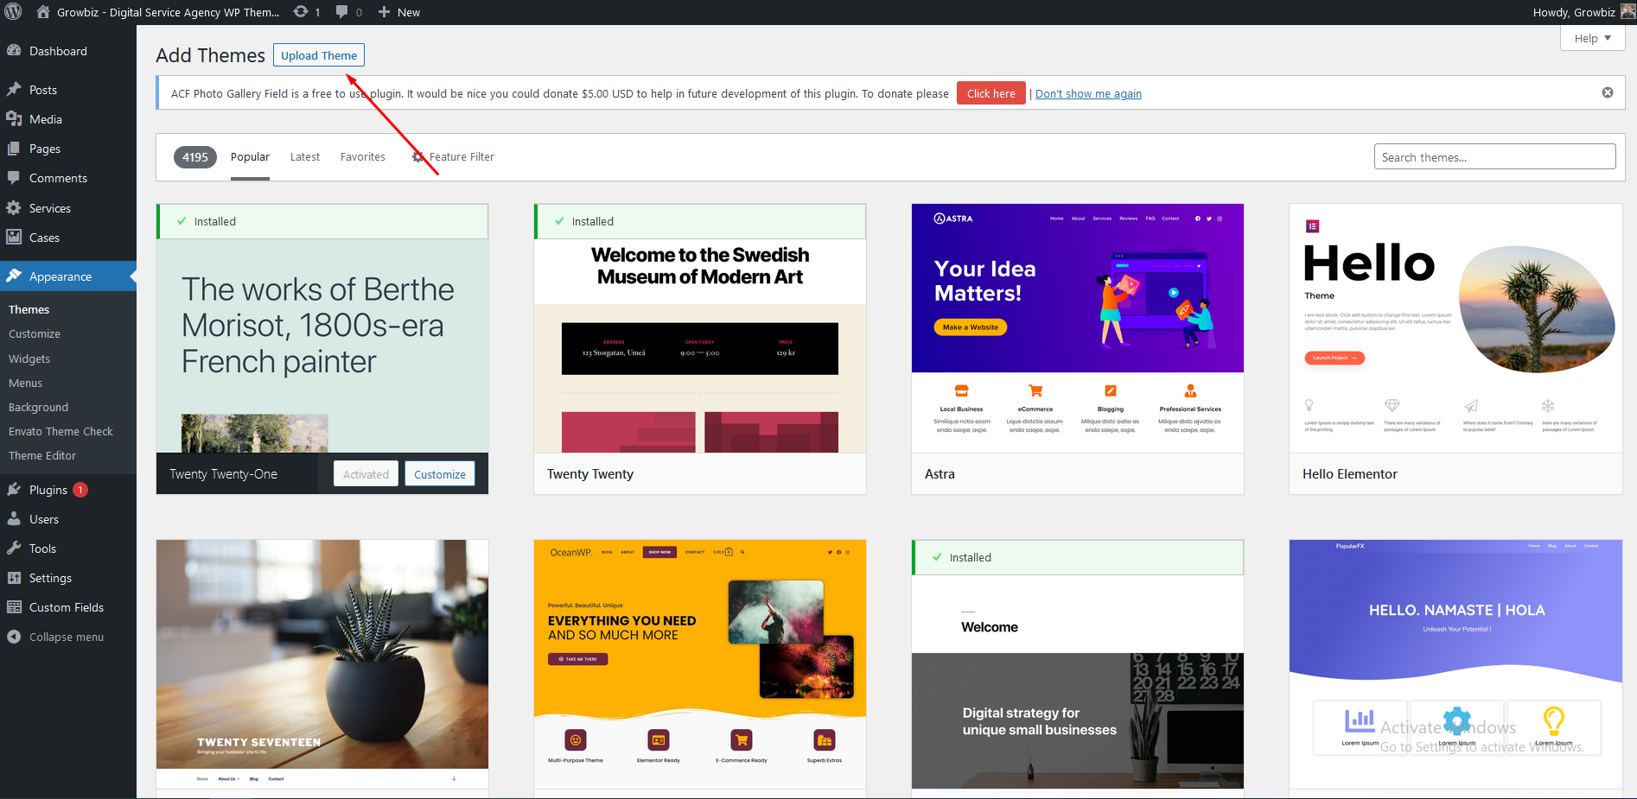Open the Dashboard sidebar icon
The width and height of the screenshot is (1637, 799).
point(14,51)
